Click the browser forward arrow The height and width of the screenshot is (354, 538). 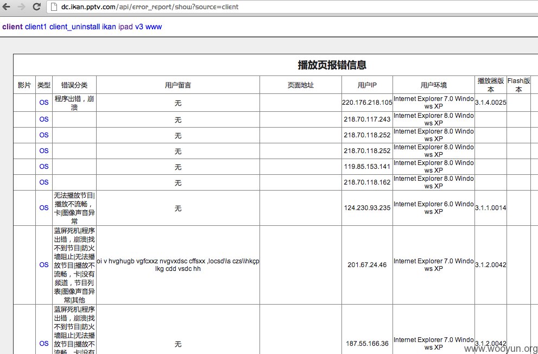coord(21,7)
